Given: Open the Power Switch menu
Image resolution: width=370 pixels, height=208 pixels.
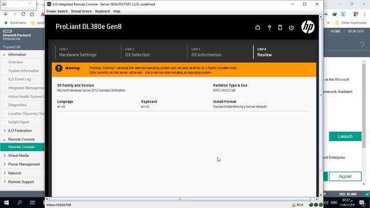Looking at the screenshot, I should pos(57,12).
